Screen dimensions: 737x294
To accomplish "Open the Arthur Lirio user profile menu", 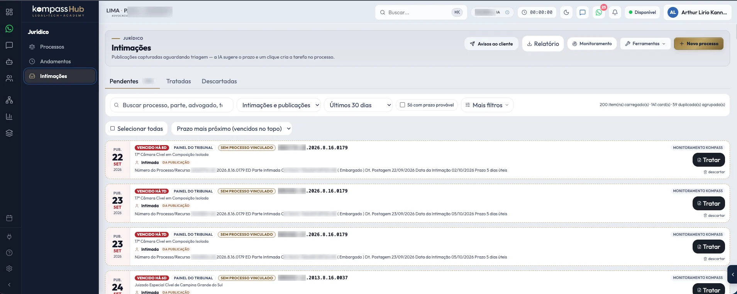I will [698, 12].
